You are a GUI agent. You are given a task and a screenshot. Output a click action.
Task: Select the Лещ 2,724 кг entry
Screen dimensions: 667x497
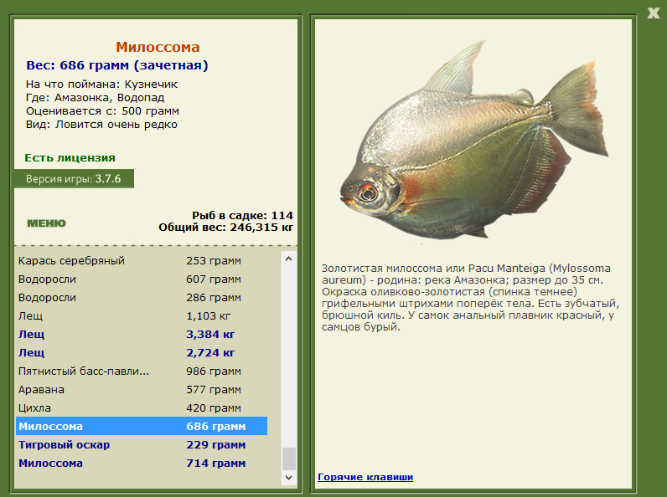pos(142,352)
